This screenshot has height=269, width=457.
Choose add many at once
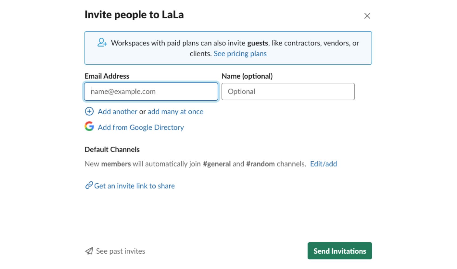175,112
